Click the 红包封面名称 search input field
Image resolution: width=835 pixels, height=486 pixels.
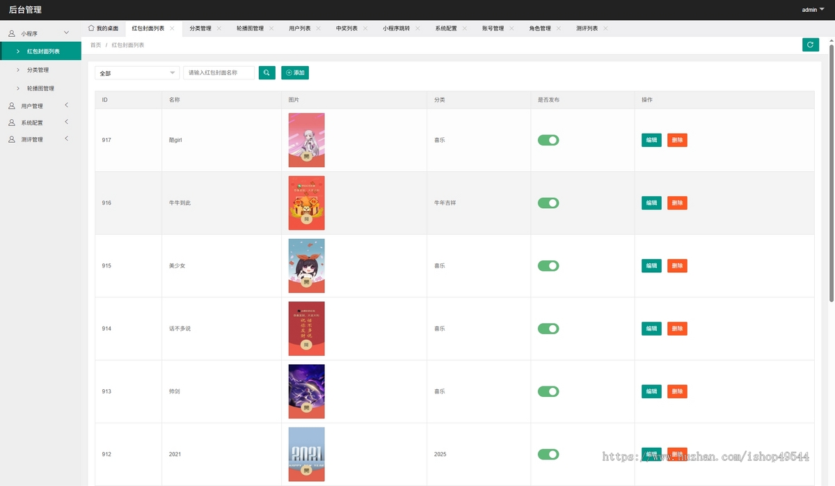click(x=218, y=72)
